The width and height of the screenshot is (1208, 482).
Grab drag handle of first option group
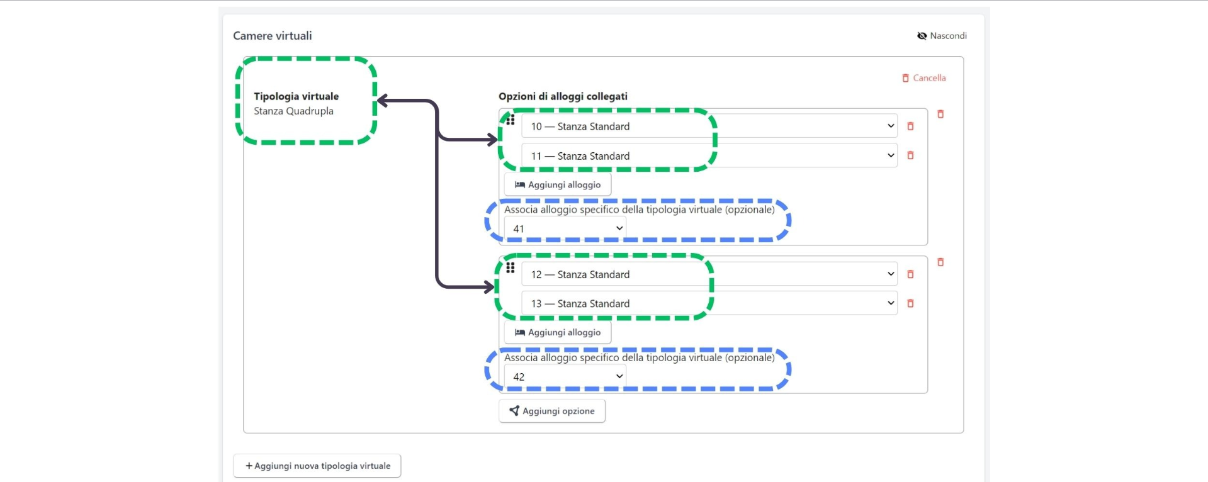[511, 120]
